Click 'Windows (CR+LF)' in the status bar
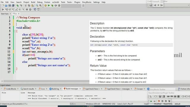The width and height of the screenshot is (190, 107). pos(93,104)
